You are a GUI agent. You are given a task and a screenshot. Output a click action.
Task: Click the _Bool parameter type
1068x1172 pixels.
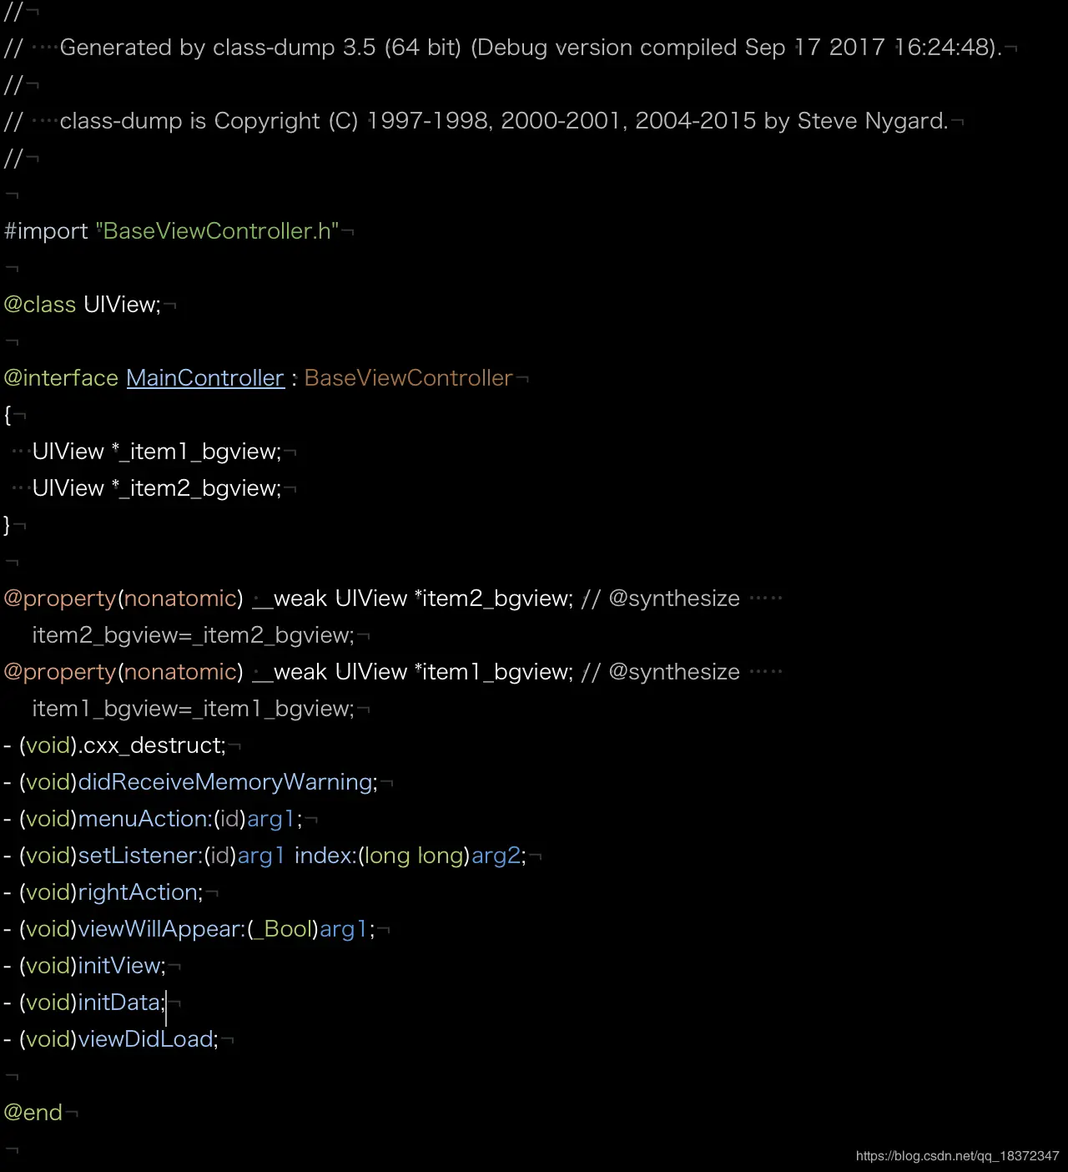tap(283, 929)
